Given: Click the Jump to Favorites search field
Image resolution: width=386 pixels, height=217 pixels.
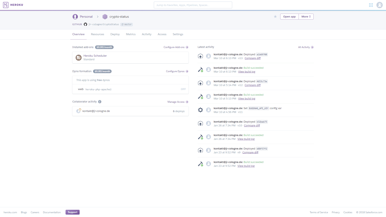Looking at the screenshot, I should point(193,5).
